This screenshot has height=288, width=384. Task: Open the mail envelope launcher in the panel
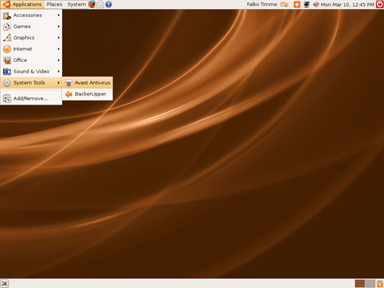[101, 4]
